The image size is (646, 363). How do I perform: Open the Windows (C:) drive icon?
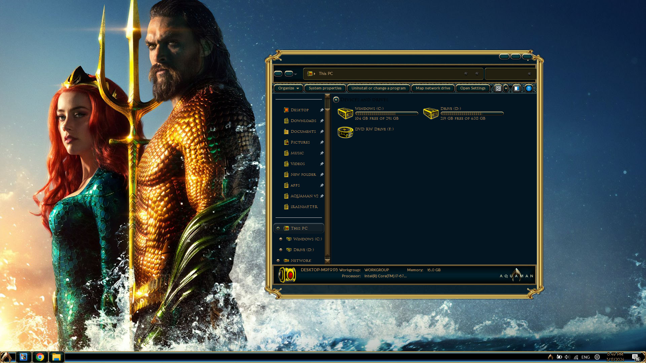[345, 113]
